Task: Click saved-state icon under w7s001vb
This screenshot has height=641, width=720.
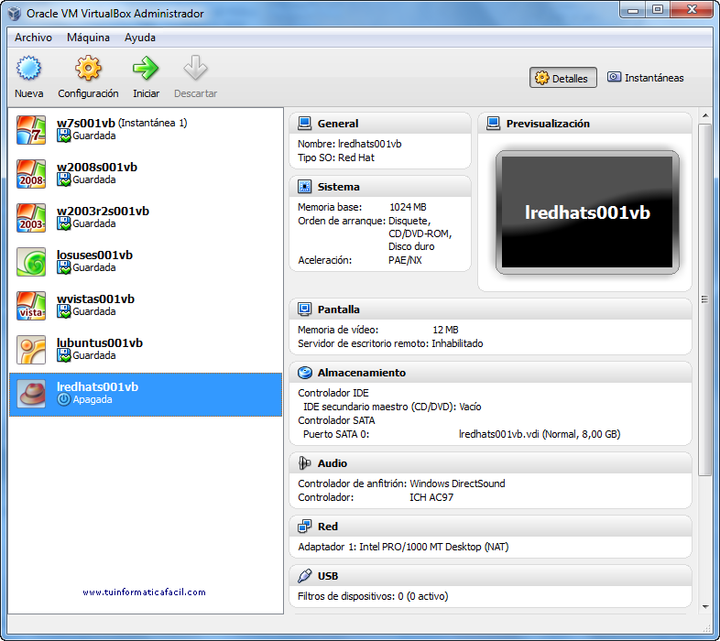Action: coord(64,136)
